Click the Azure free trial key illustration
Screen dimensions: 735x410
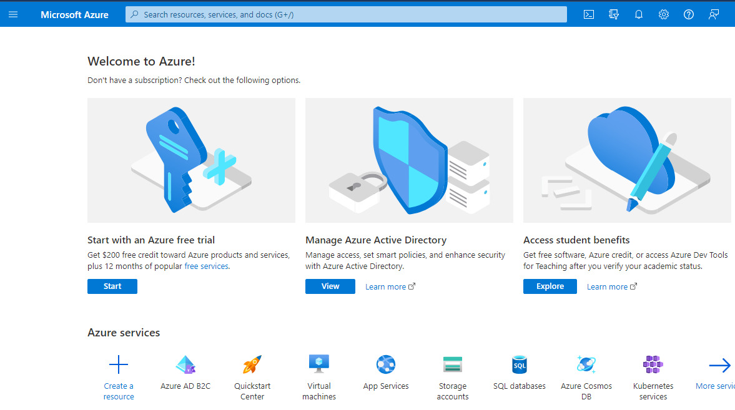coord(191,160)
